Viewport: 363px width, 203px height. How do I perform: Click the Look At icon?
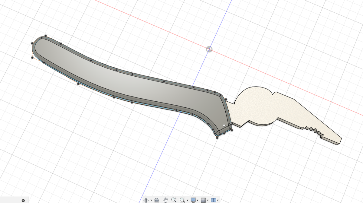click(157, 200)
